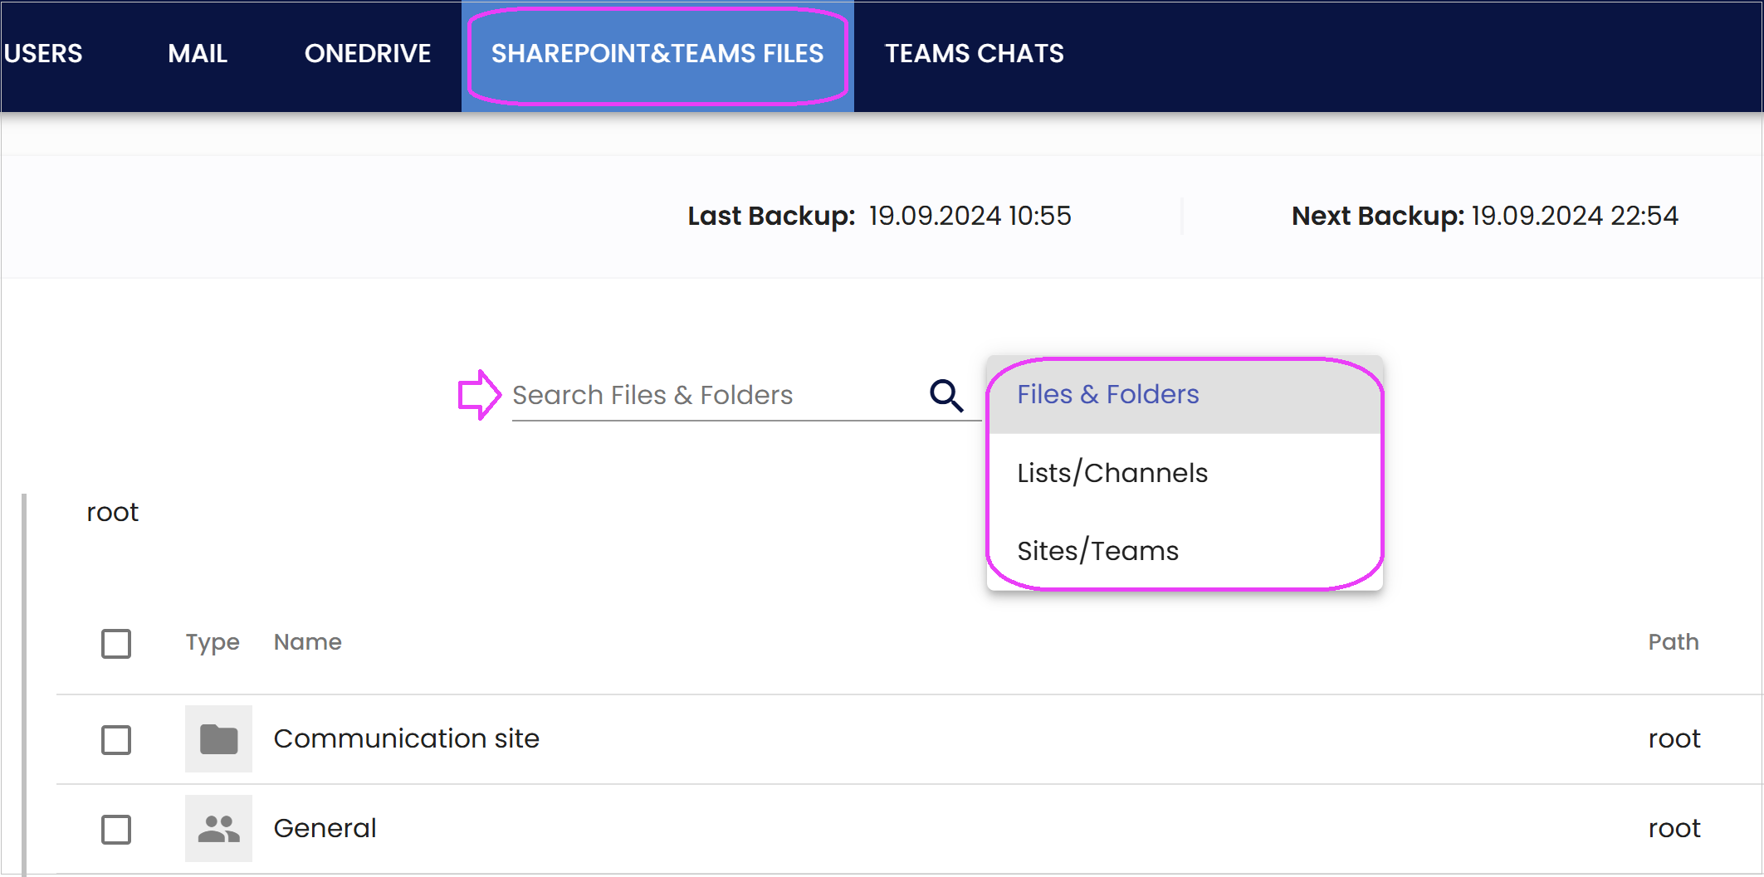
Task: Sort by the Name column header
Action: [x=308, y=642]
